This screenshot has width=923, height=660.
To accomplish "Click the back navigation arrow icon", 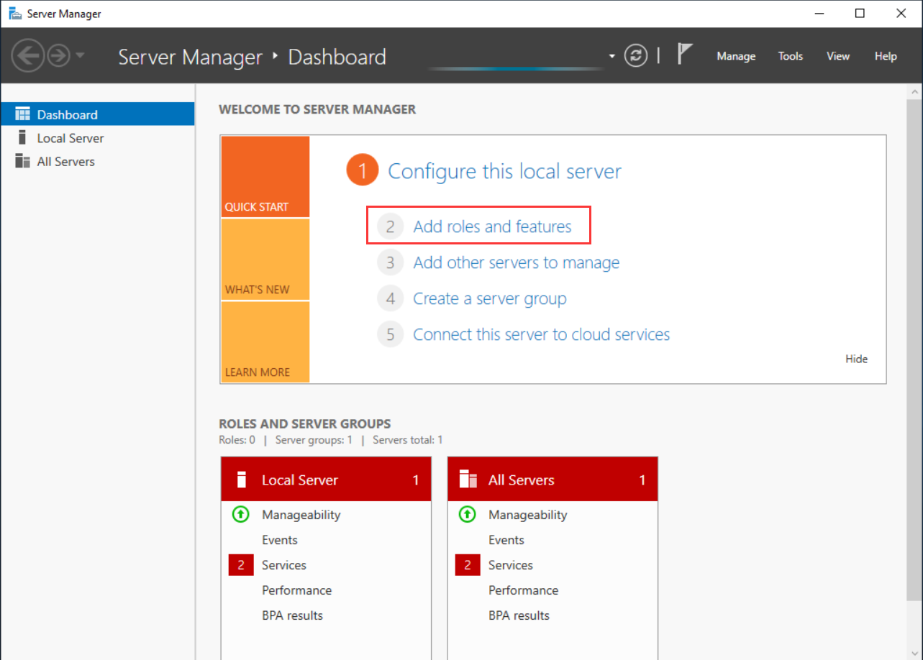I will (27, 56).
